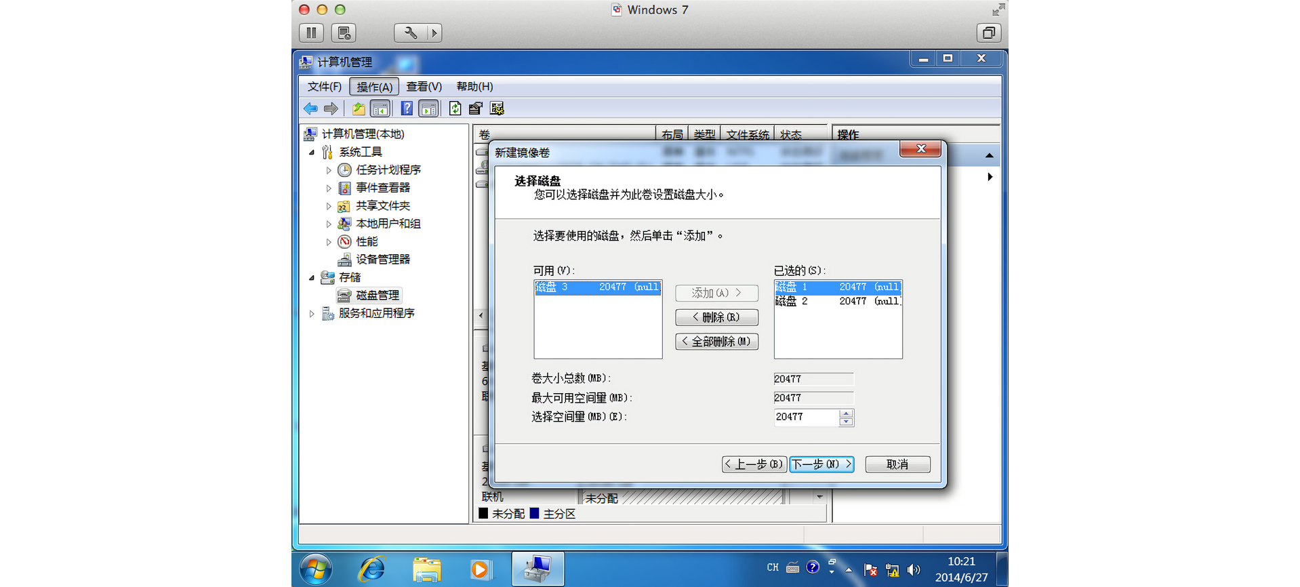Image resolution: width=1300 pixels, height=587 pixels.
Task: Click the Refresh toolbar icon
Action: 455,108
